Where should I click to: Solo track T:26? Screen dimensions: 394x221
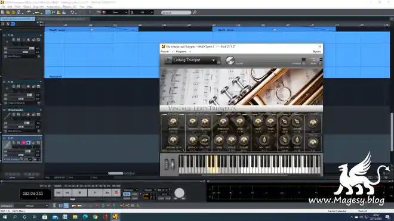tap(14, 86)
